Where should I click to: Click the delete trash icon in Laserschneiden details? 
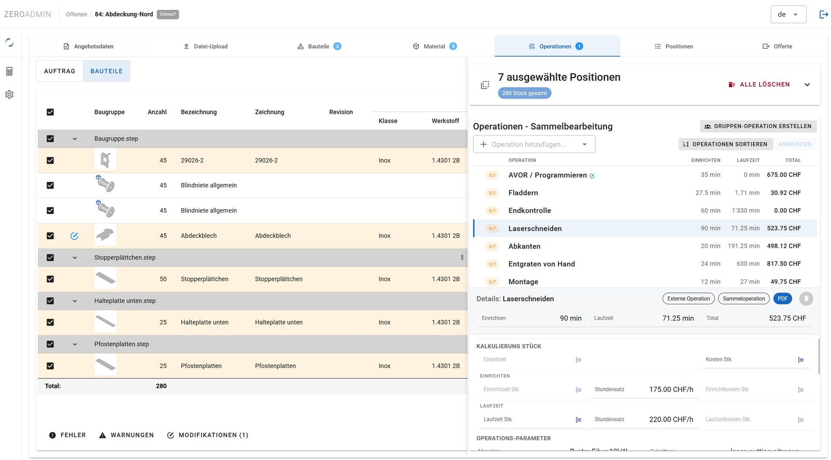coord(806,299)
